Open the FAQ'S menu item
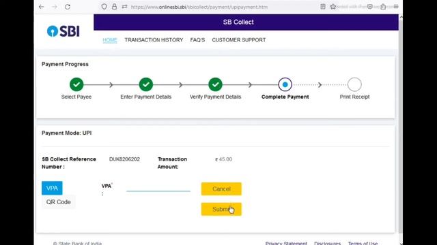The height and width of the screenshot is (245, 437). tap(197, 40)
